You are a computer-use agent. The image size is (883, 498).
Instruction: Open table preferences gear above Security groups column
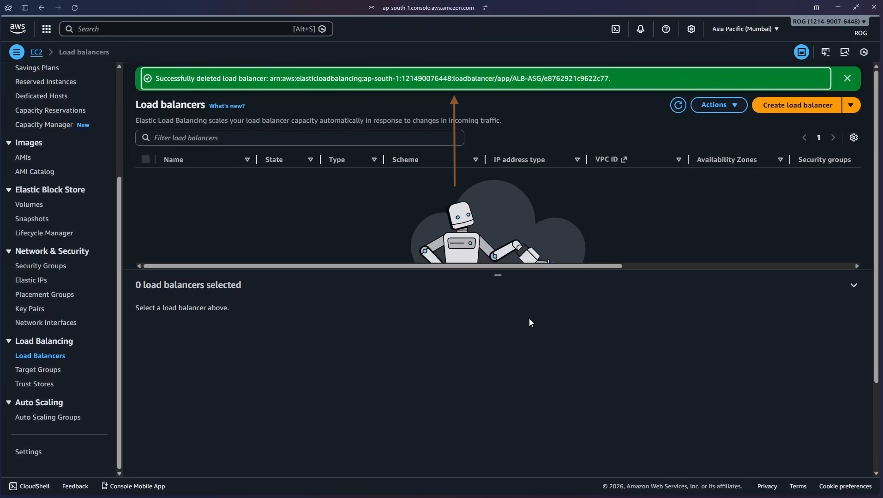coord(853,137)
